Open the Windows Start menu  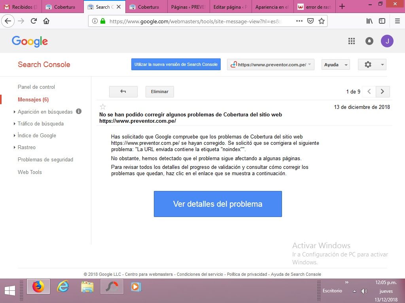pos(9,291)
